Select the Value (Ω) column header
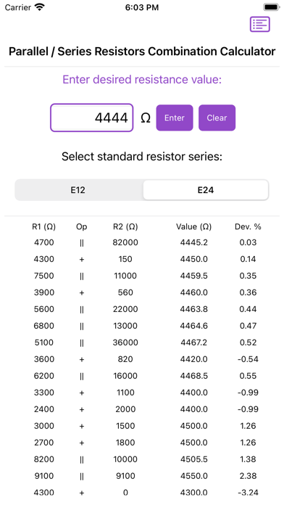This screenshot has height=505, width=284. 193,227
